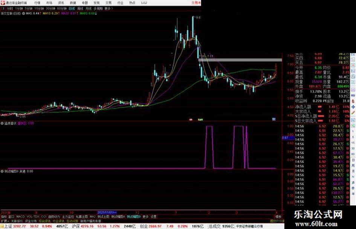Select the MACD indicator tab
Viewport: 356px width, 229px height.
(20, 217)
